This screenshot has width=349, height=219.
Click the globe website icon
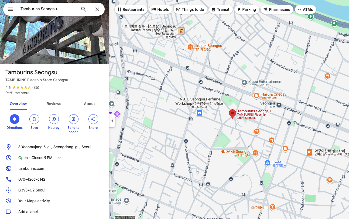coord(9,169)
